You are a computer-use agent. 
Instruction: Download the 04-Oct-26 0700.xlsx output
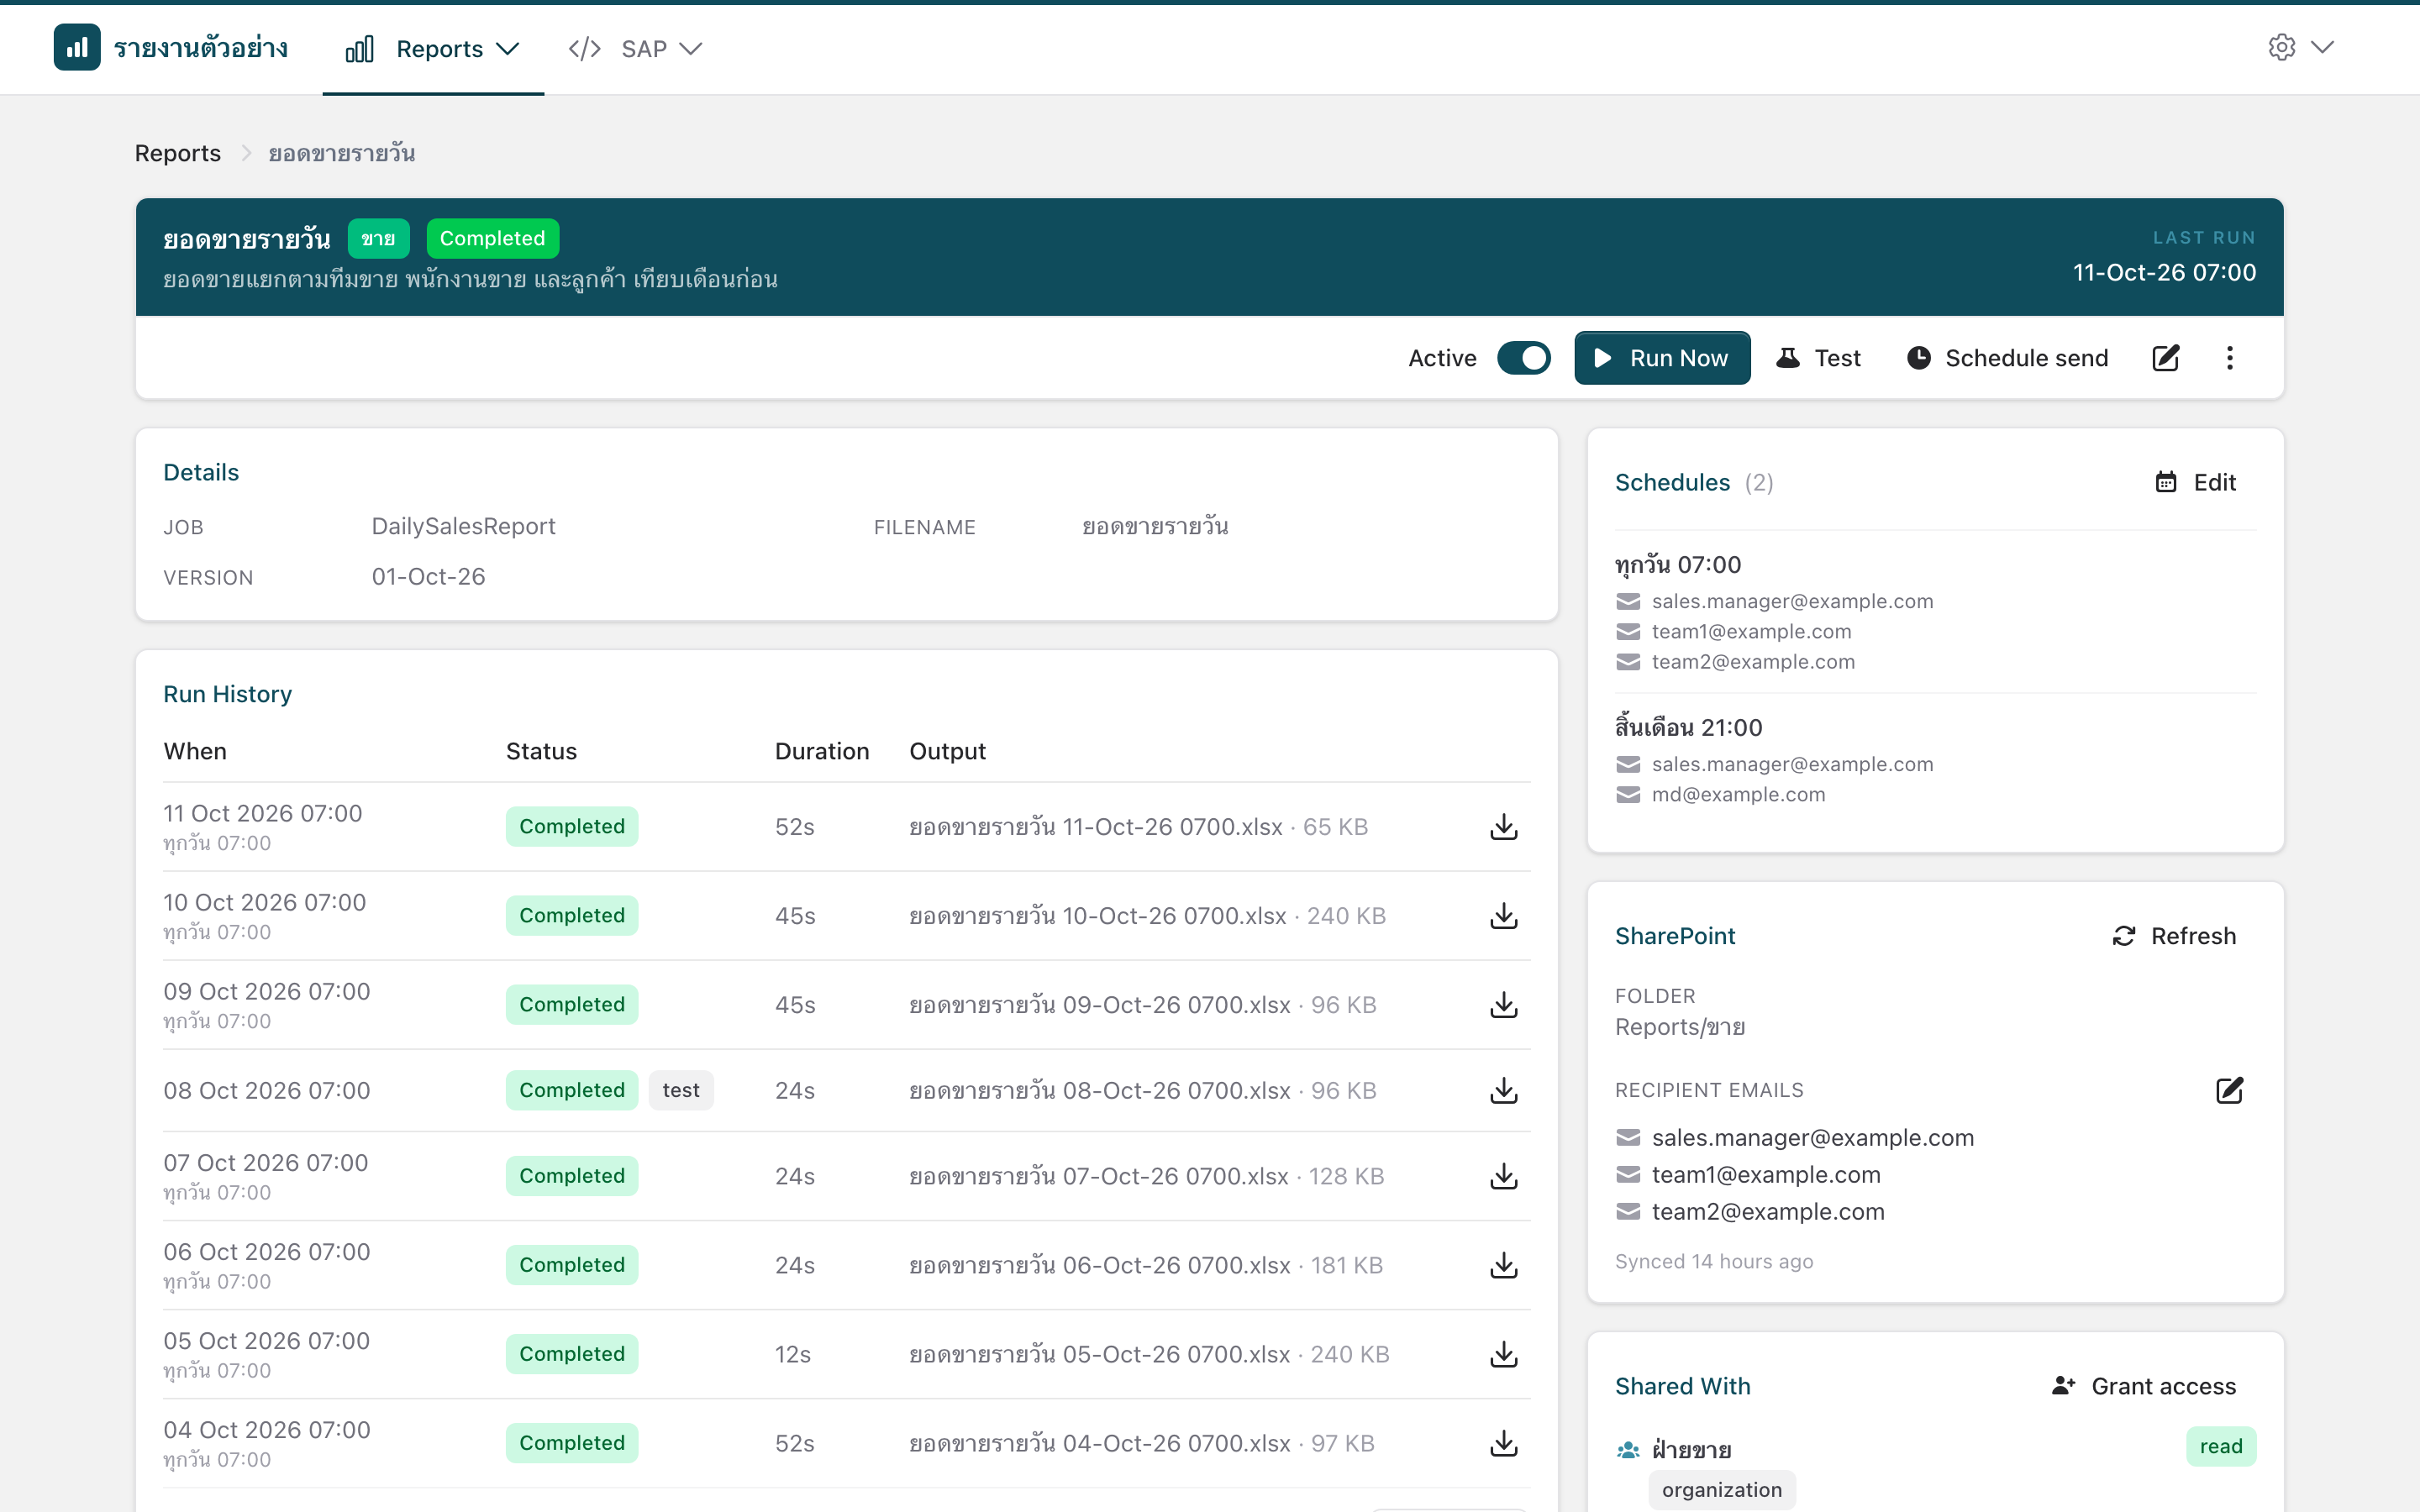click(x=1503, y=1443)
